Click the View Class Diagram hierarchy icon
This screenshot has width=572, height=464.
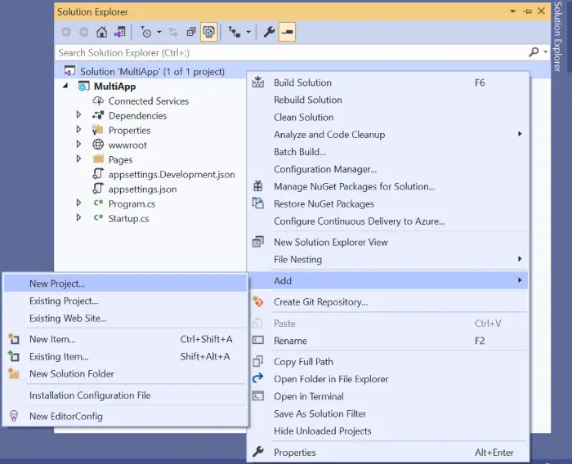tap(235, 32)
